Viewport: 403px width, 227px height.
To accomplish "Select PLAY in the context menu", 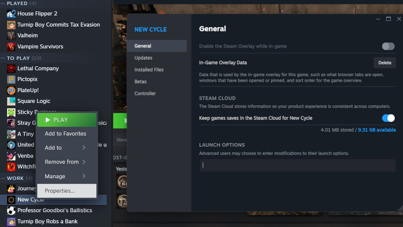I will (67, 120).
